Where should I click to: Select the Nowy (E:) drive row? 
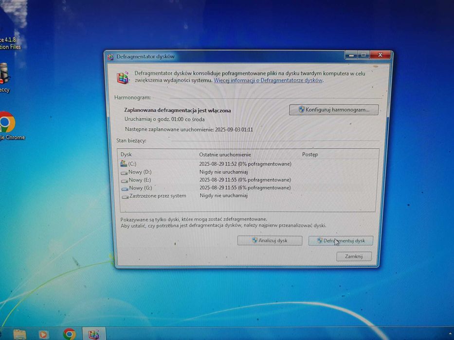click(248, 180)
